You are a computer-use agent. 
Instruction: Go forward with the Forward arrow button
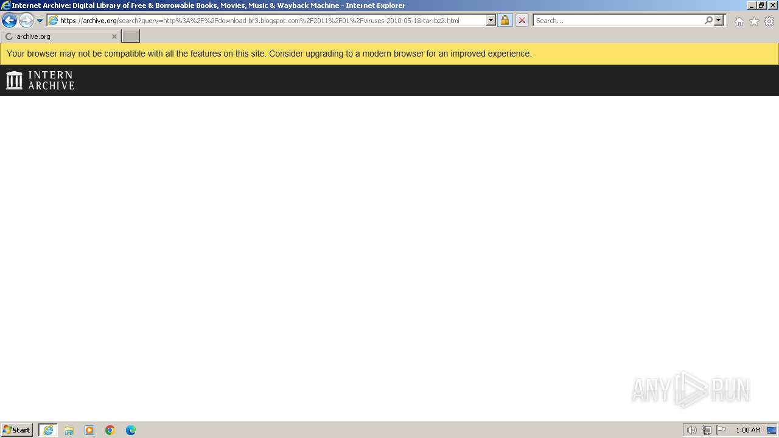pyautogui.click(x=26, y=21)
